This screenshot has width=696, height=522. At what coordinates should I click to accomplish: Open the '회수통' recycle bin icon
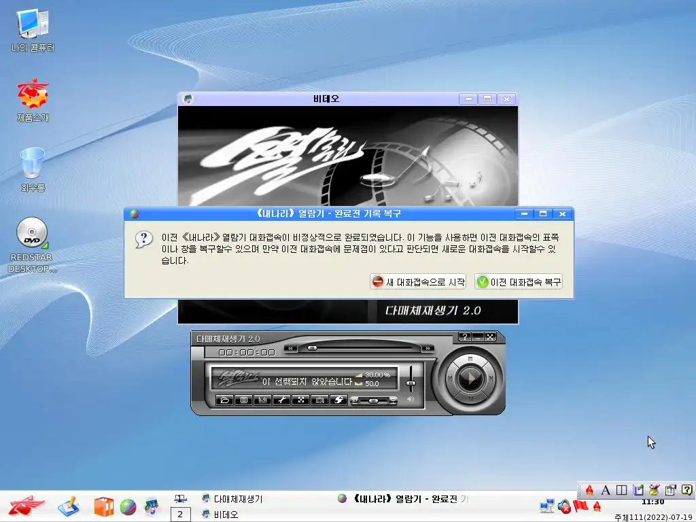33,170
